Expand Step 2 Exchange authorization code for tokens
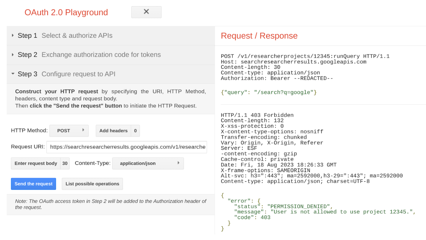Image resolution: width=426 pixels, height=240 pixels. click(111, 55)
